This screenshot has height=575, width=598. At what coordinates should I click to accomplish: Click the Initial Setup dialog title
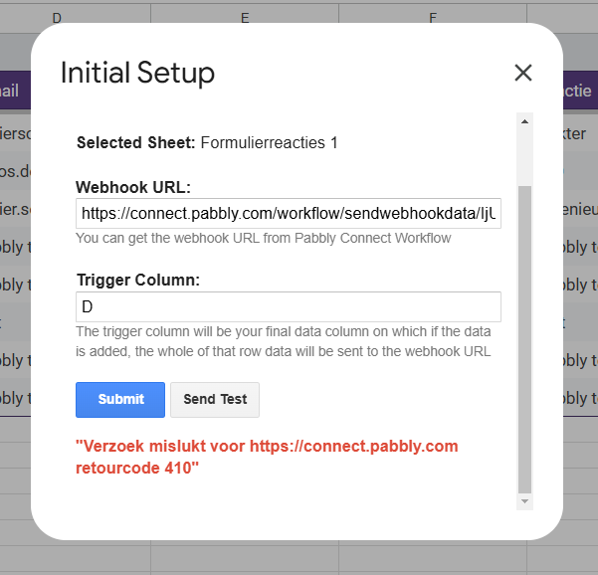pyautogui.click(x=137, y=73)
